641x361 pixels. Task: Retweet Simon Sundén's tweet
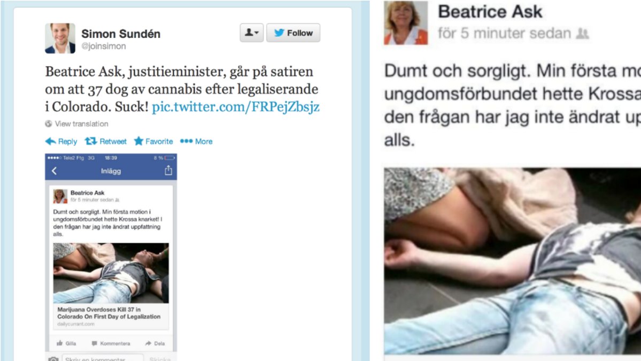[105, 141]
